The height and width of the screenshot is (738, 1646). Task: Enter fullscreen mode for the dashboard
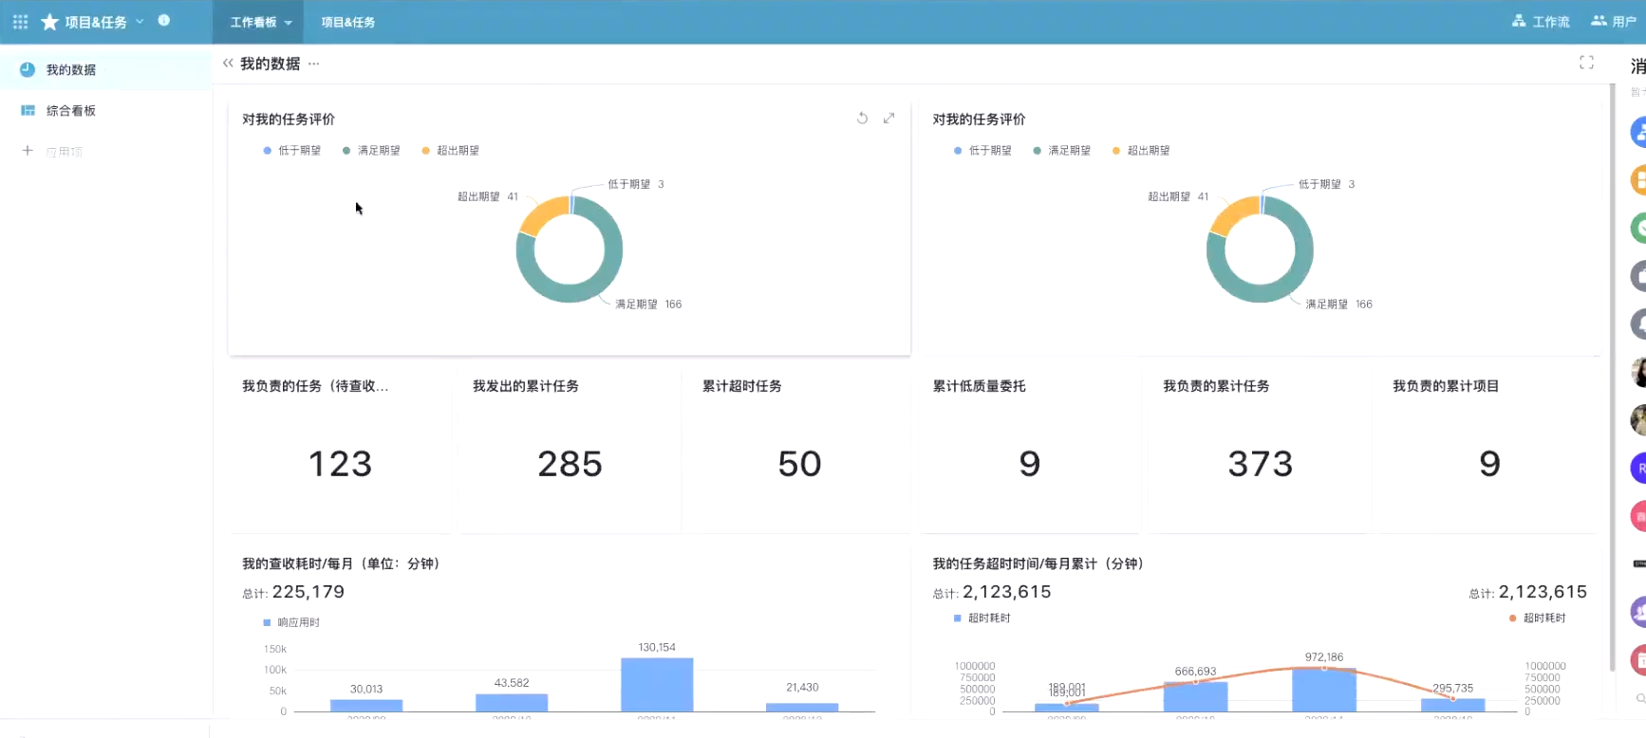tap(1586, 63)
